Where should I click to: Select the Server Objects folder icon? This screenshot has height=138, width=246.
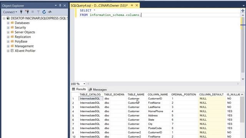tap(12, 32)
